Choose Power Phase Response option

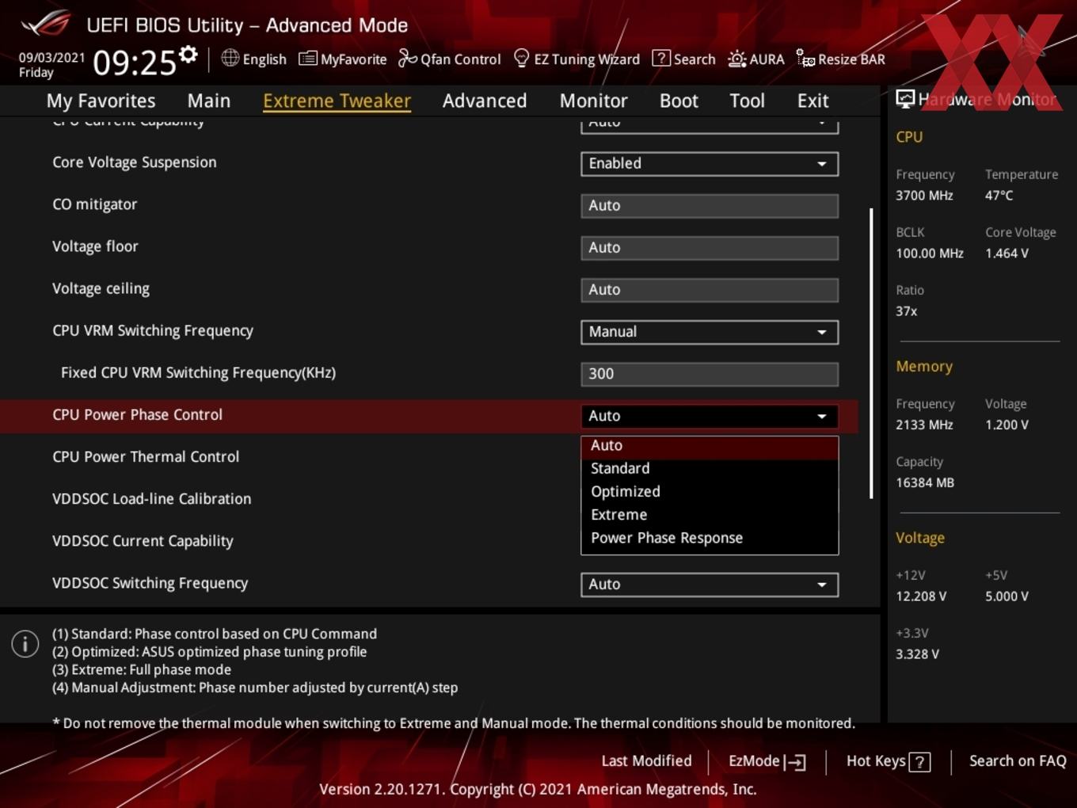(x=710, y=538)
